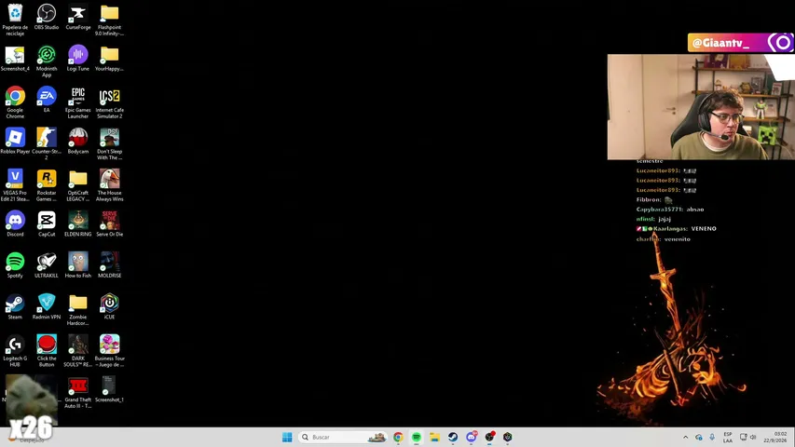Select the YourHappy folder icon
Image resolution: width=795 pixels, height=447 pixels.
[x=110, y=59]
